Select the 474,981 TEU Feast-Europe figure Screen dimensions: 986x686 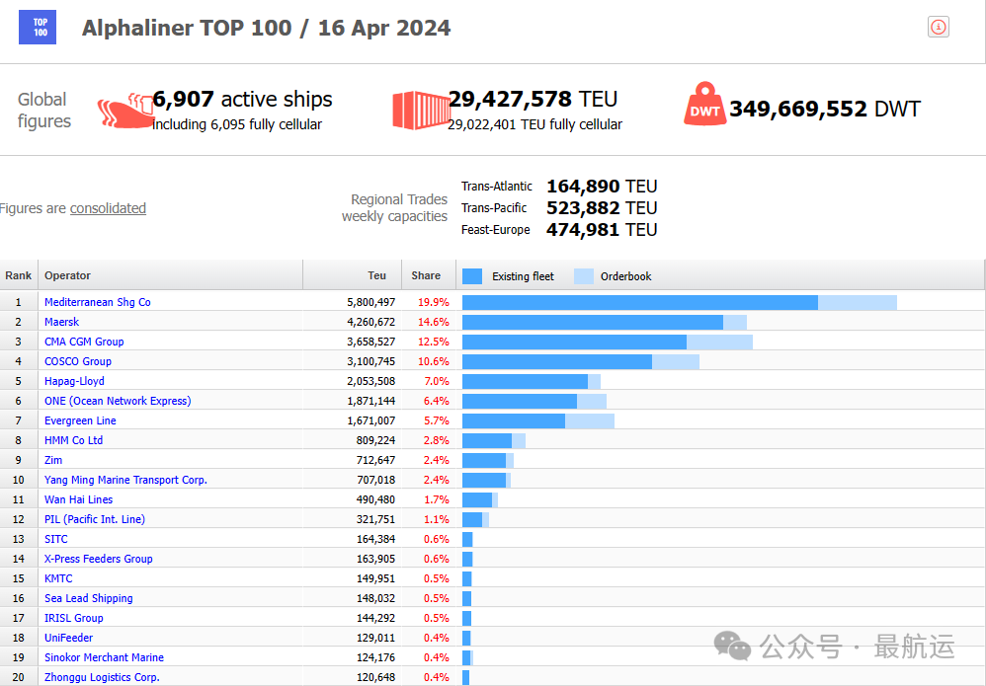[x=602, y=230]
